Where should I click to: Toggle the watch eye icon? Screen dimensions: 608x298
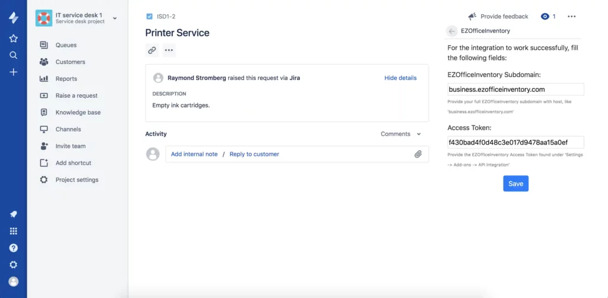pyautogui.click(x=545, y=17)
